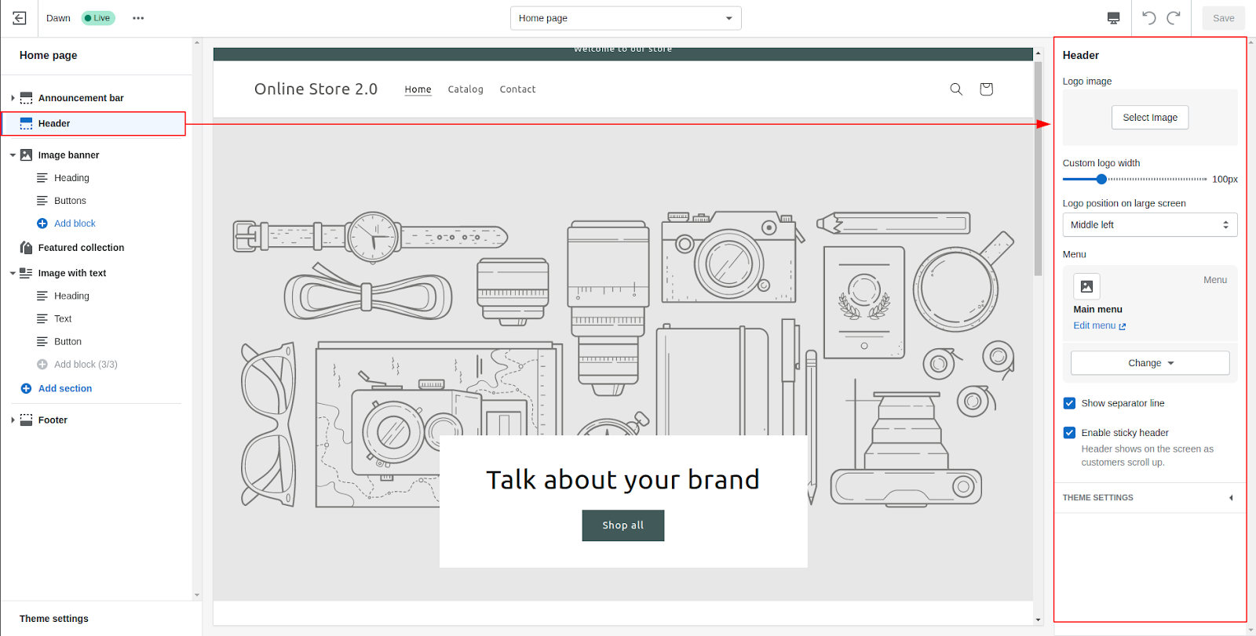This screenshot has height=636, width=1256.
Task: Click Contact in store navigation
Action: point(517,89)
